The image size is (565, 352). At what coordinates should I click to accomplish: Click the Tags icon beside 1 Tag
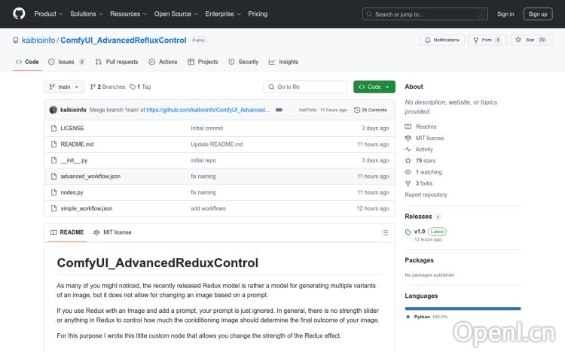click(x=133, y=87)
